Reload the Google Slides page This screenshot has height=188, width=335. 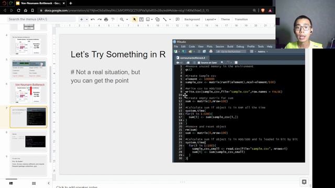tap(19, 10)
